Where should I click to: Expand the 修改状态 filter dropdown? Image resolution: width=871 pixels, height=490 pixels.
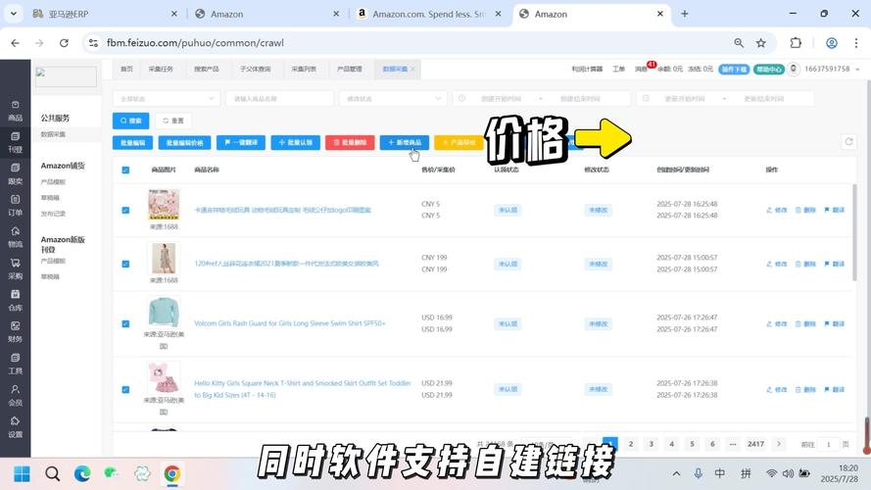click(393, 98)
